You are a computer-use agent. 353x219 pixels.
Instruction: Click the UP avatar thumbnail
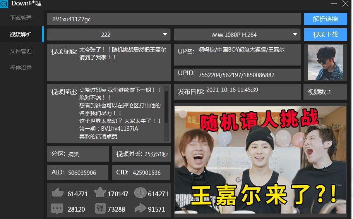click(x=325, y=62)
